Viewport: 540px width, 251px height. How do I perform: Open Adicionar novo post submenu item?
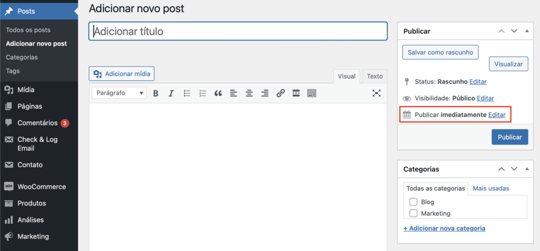pyautogui.click(x=36, y=44)
